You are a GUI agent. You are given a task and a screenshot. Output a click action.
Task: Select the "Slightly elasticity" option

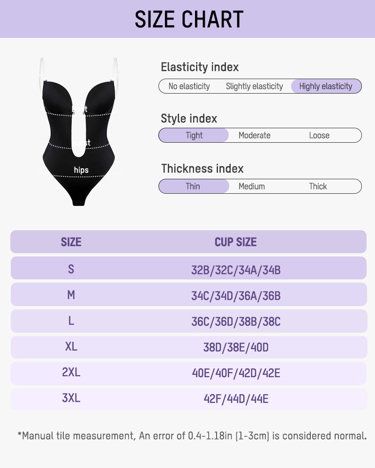(254, 86)
